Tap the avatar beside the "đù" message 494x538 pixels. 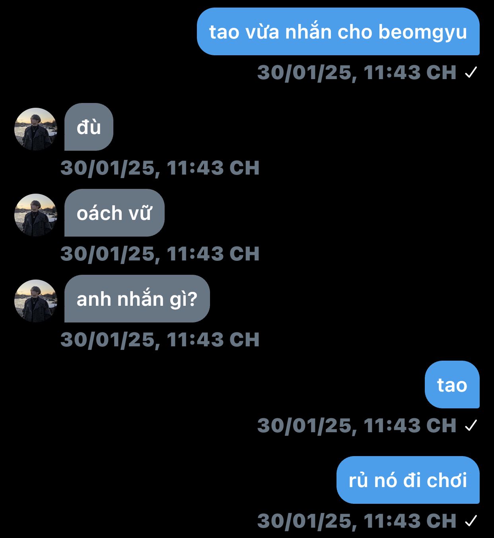pyautogui.click(x=36, y=129)
